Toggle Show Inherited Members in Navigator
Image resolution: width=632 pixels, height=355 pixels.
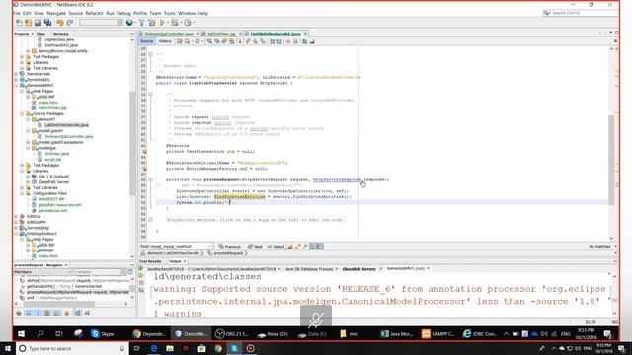(x=19, y=313)
